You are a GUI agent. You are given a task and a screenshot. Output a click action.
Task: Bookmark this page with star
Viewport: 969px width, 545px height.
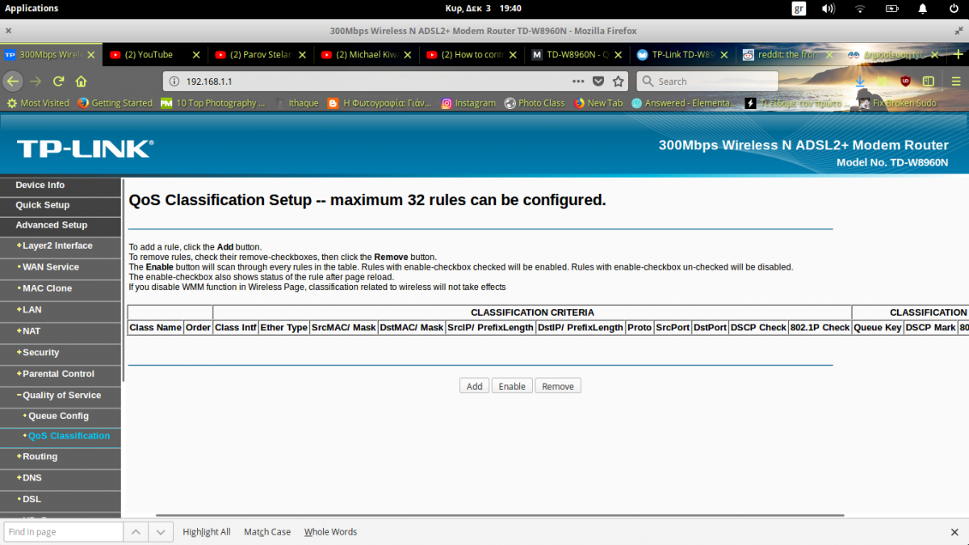[x=619, y=82]
